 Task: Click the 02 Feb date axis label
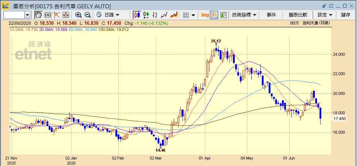(x=118, y=158)
